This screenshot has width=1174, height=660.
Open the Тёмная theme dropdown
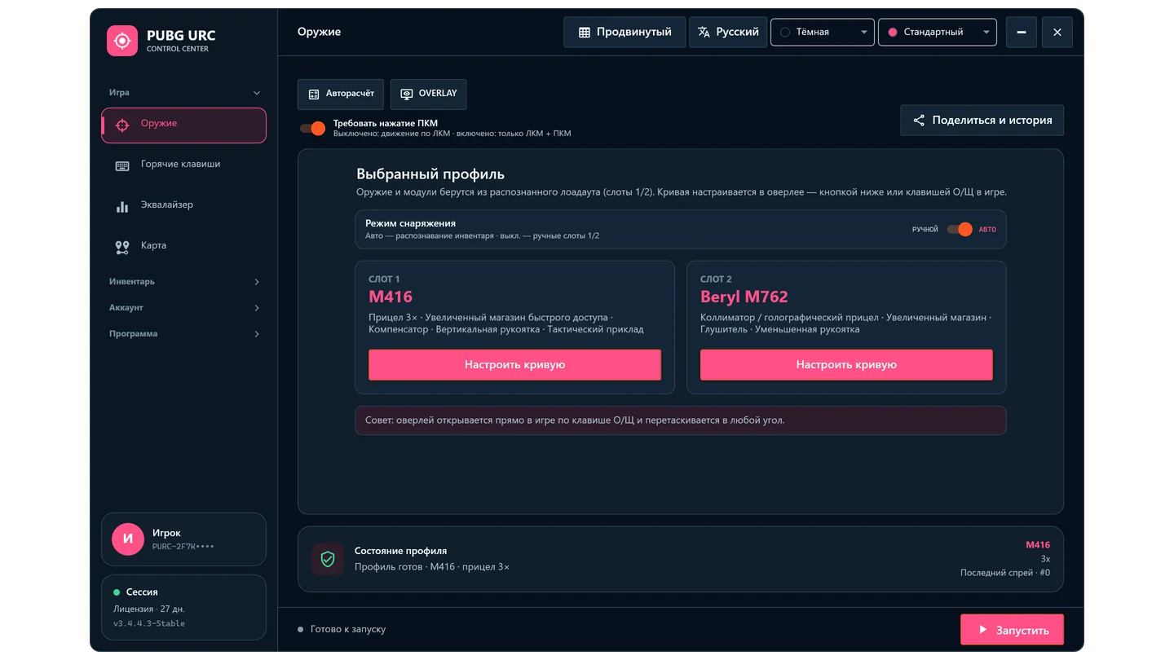click(823, 33)
